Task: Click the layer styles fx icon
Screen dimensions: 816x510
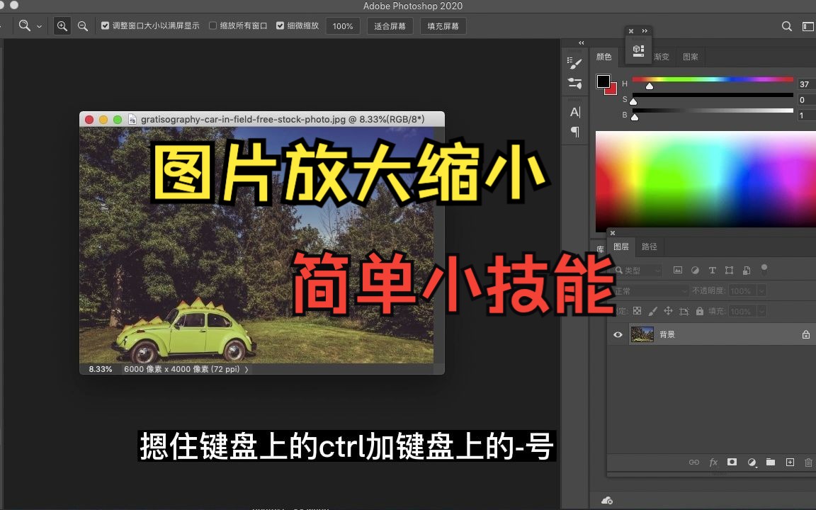Action: point(713,462)
